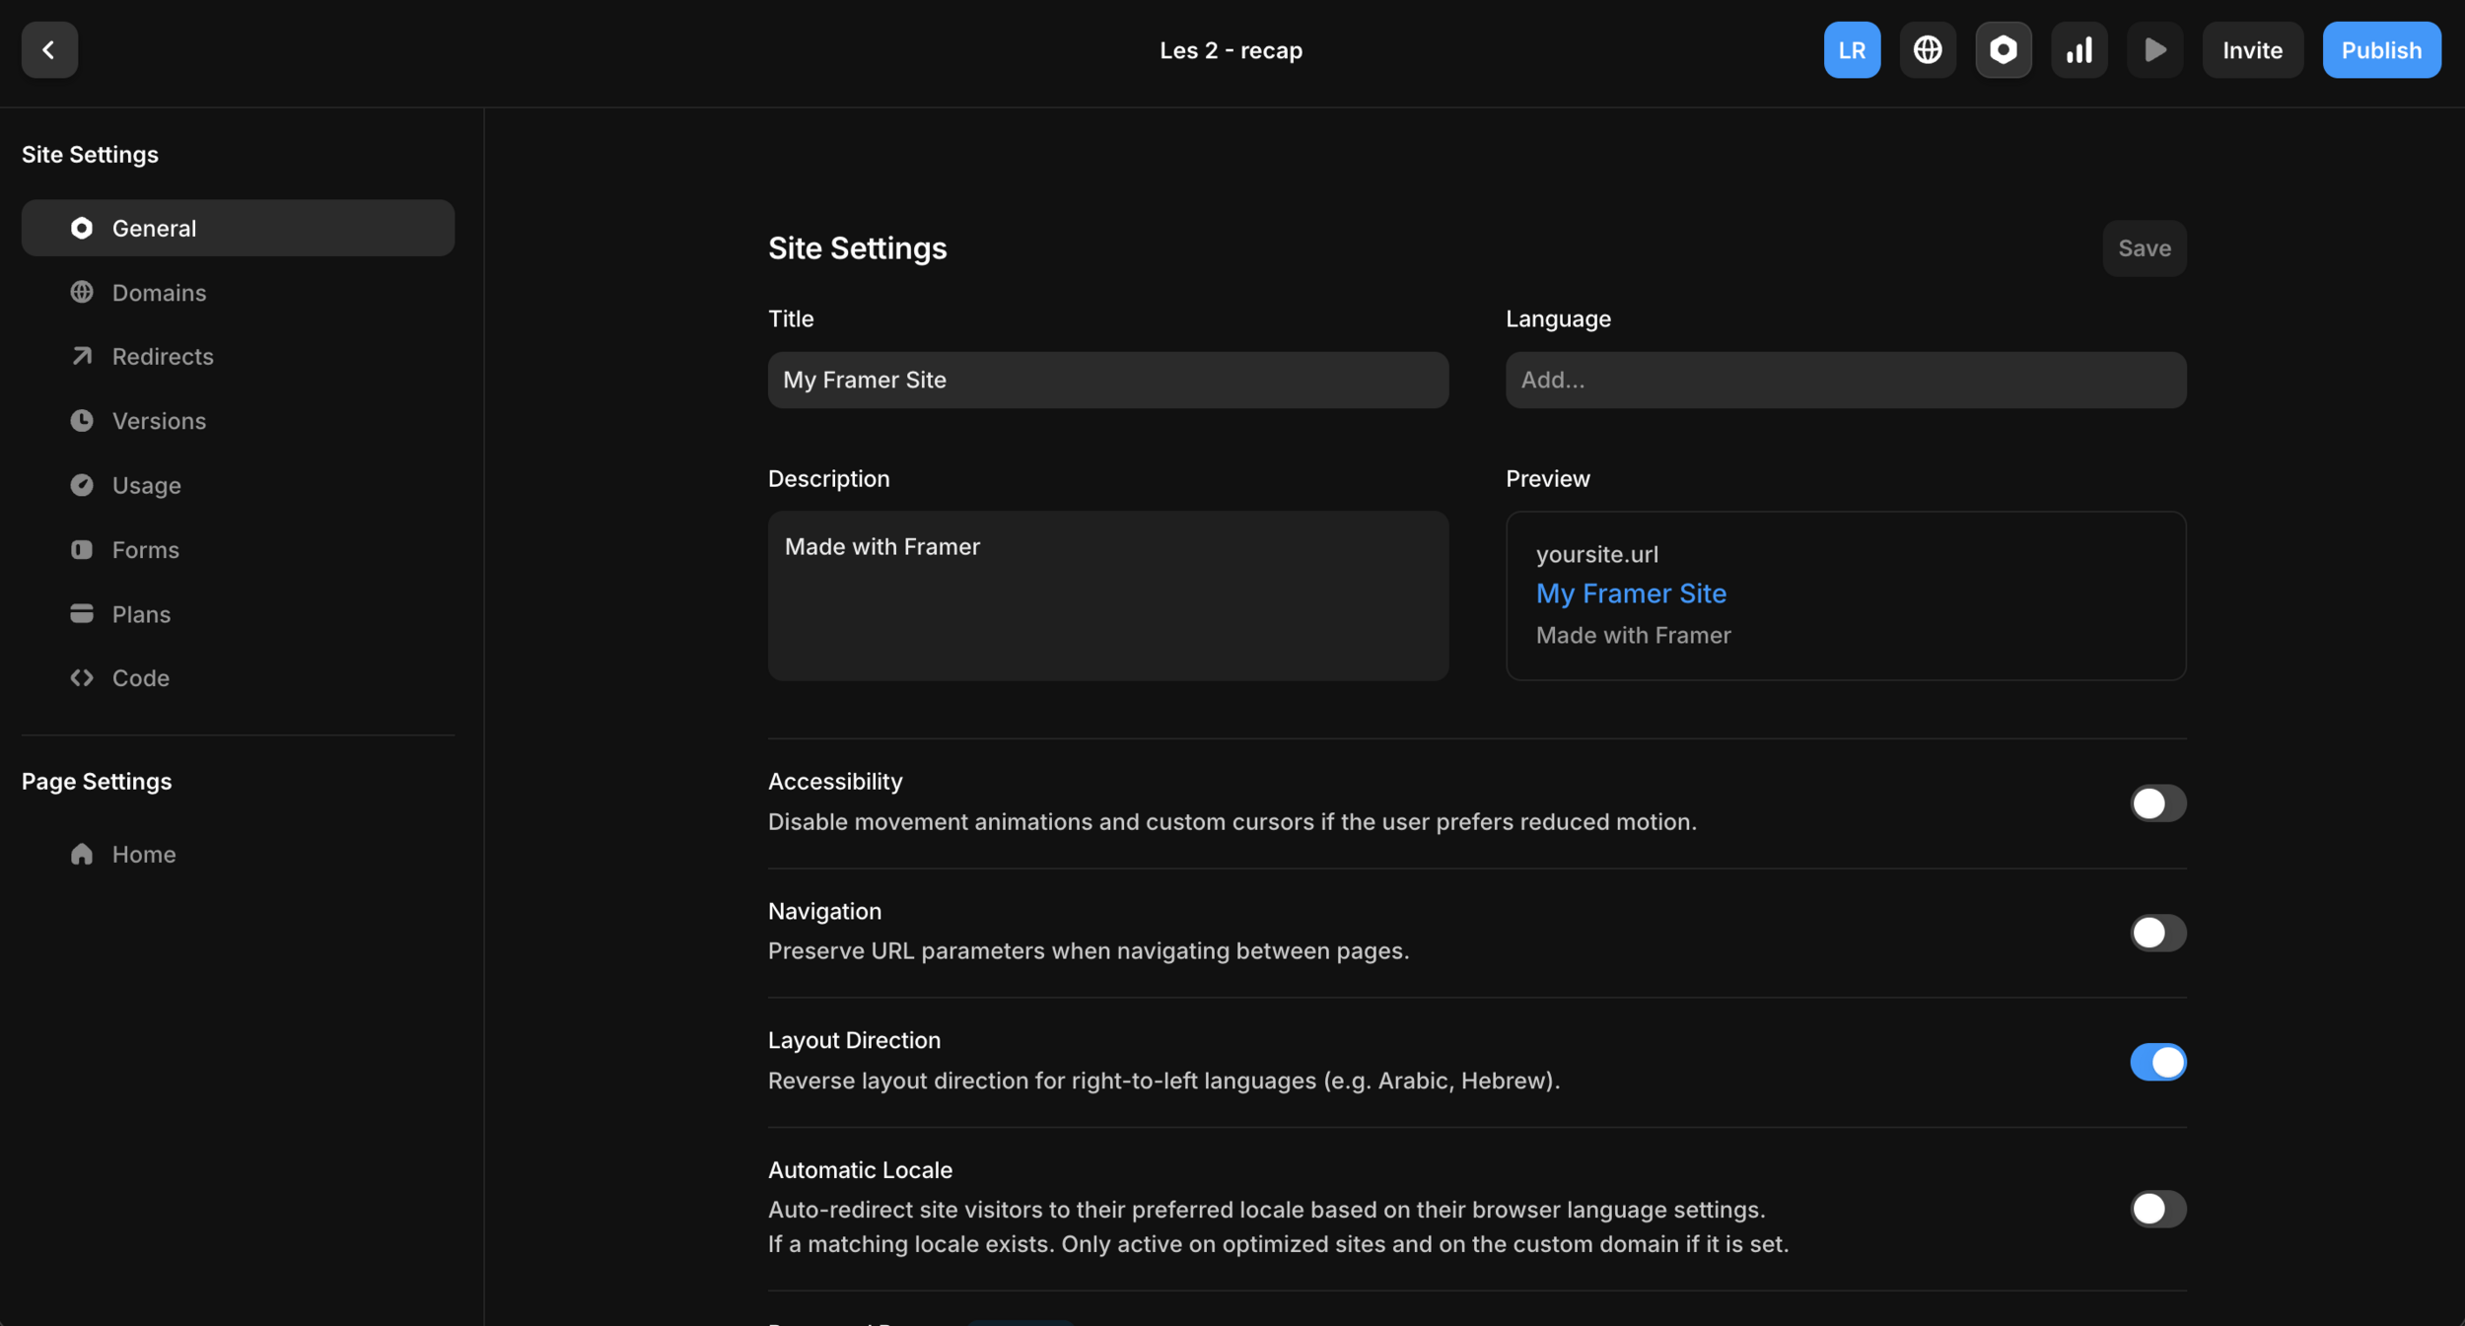Image resolution: width=2465 pixels, height=1326 pixels.
Task: Disable the Layout Direction toggle
Action: (x=2157, y=1062)
